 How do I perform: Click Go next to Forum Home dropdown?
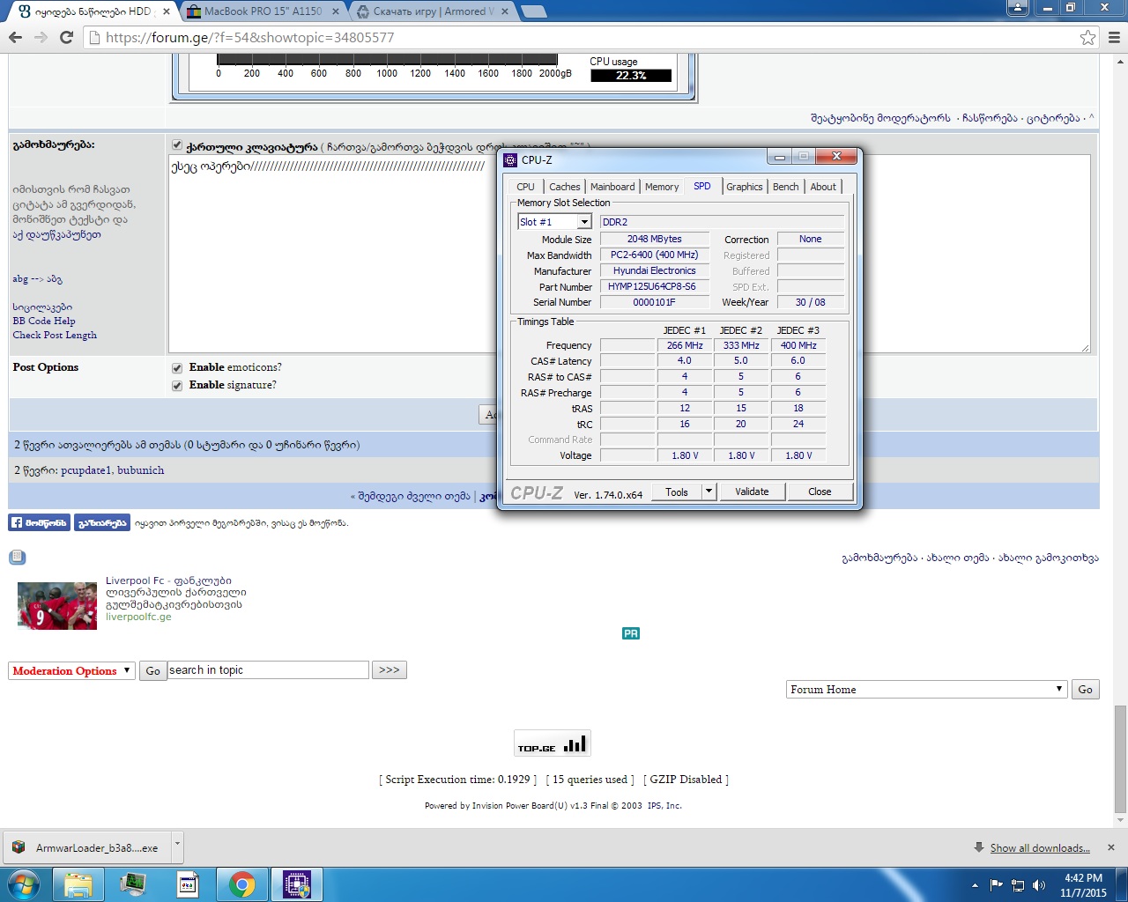point(1085,690)
